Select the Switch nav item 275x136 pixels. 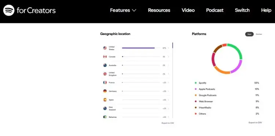pos(242,10)
